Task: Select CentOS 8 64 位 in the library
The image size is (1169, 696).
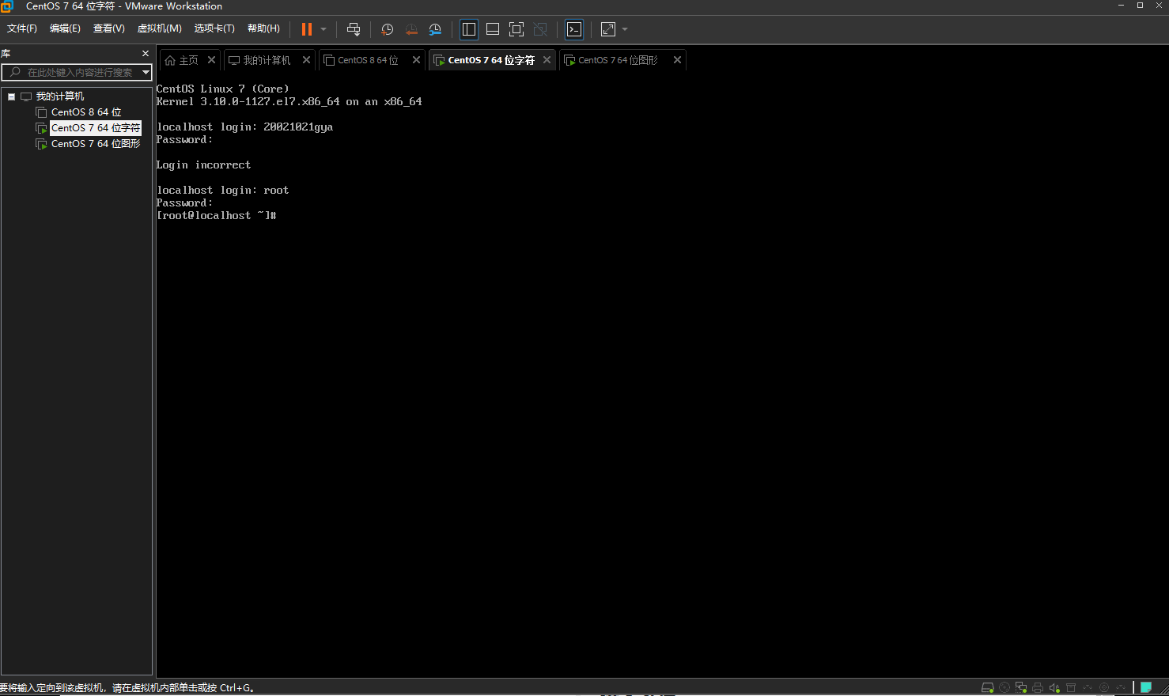Action: (x=86, y=112)
